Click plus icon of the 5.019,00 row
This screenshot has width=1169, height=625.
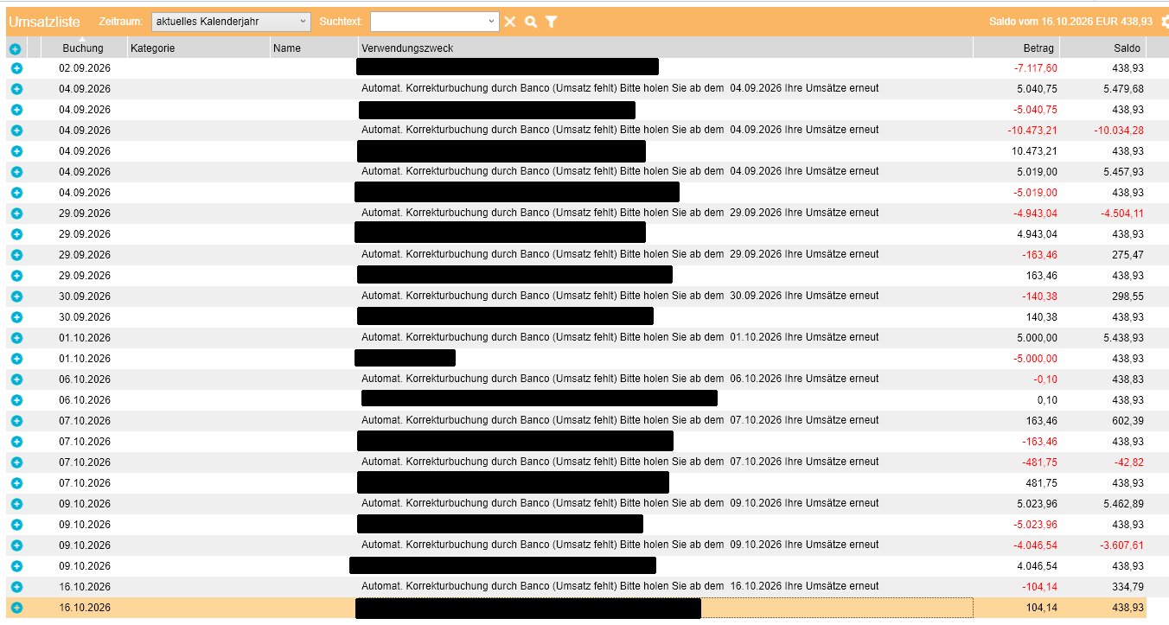tap(16, 172)
